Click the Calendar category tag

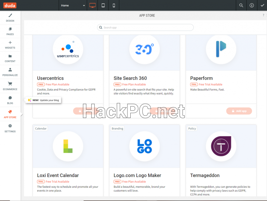click(41, 129)
